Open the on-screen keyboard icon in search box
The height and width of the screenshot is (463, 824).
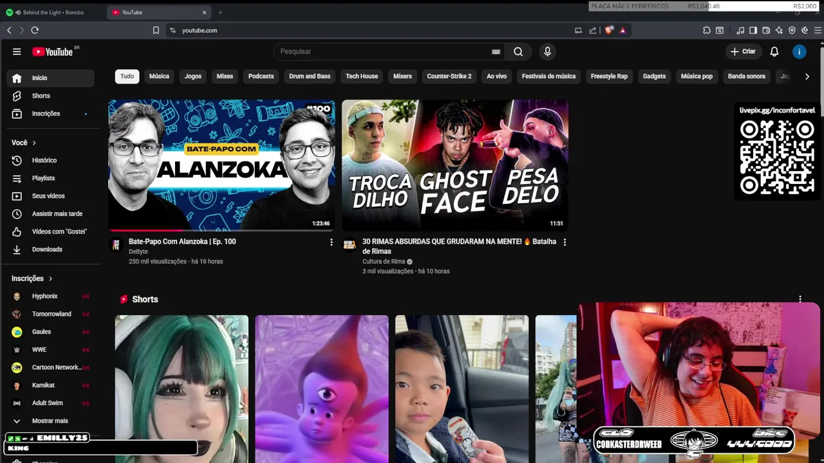(496, 51)
